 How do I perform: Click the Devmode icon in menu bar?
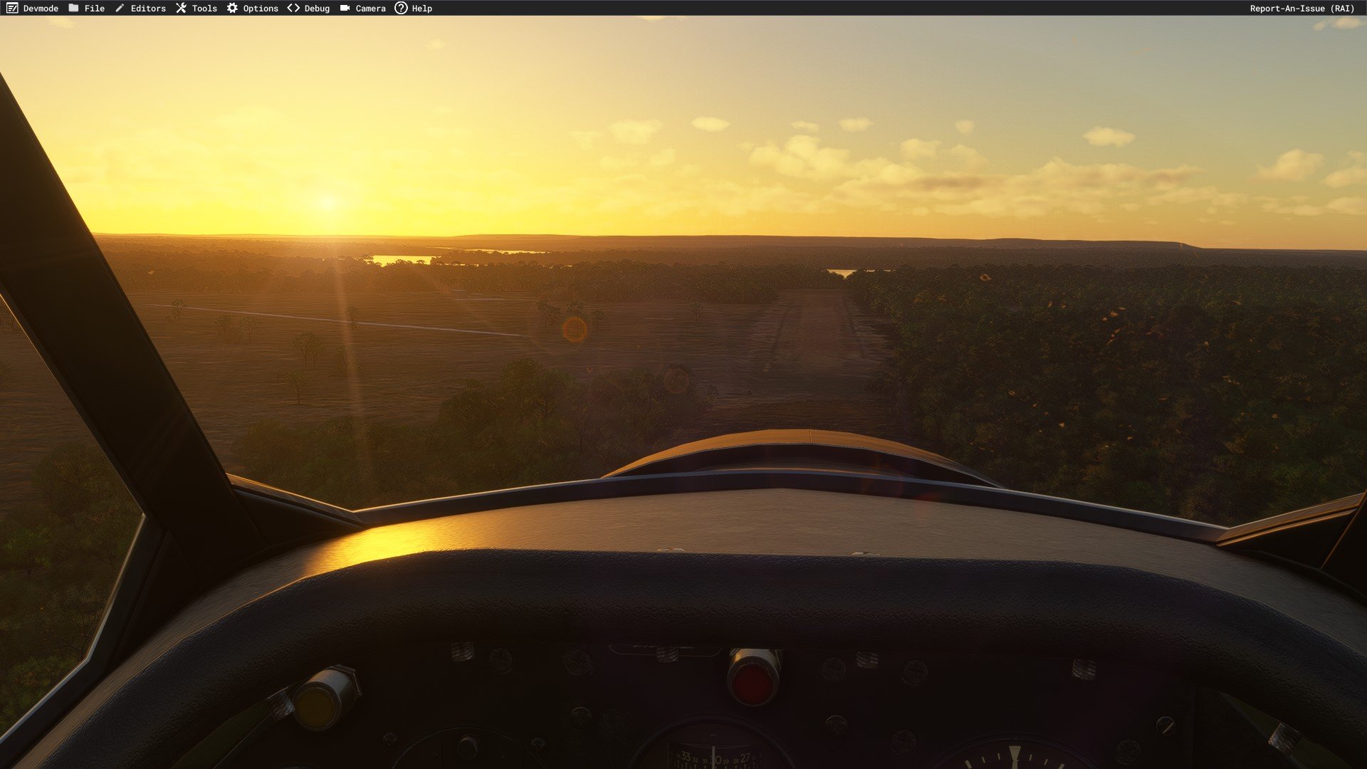click(12, 8)
